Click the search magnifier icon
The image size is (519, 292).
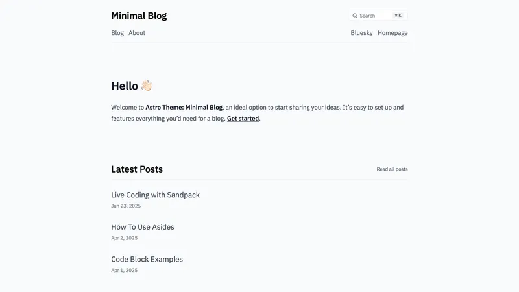(x=355, y=16)
